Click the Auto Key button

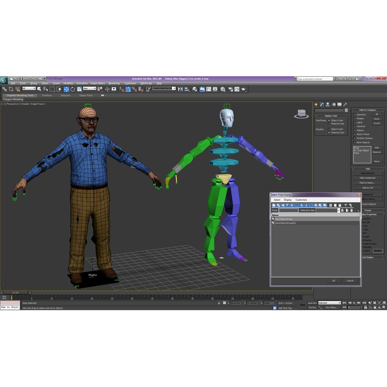coord(312,303)
